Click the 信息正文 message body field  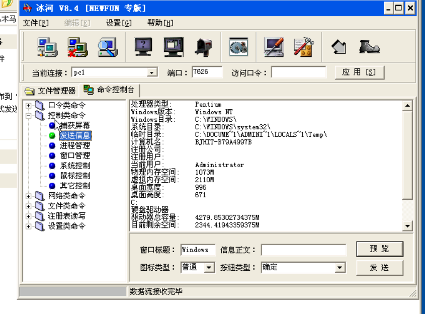[x=304, y=250]
